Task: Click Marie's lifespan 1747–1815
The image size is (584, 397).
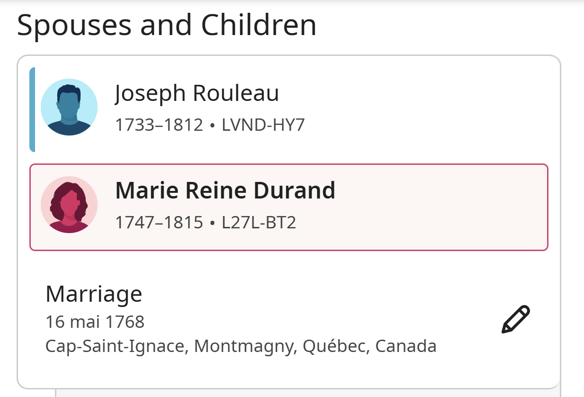Action: 159,222
